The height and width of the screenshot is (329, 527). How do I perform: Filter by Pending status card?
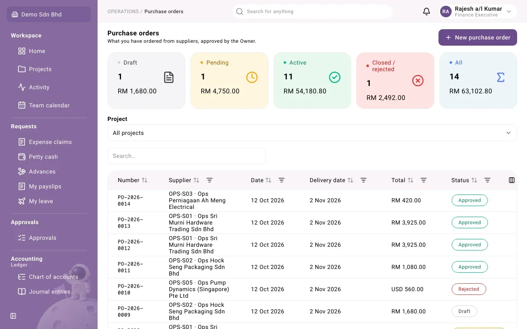tap(229, 81)
